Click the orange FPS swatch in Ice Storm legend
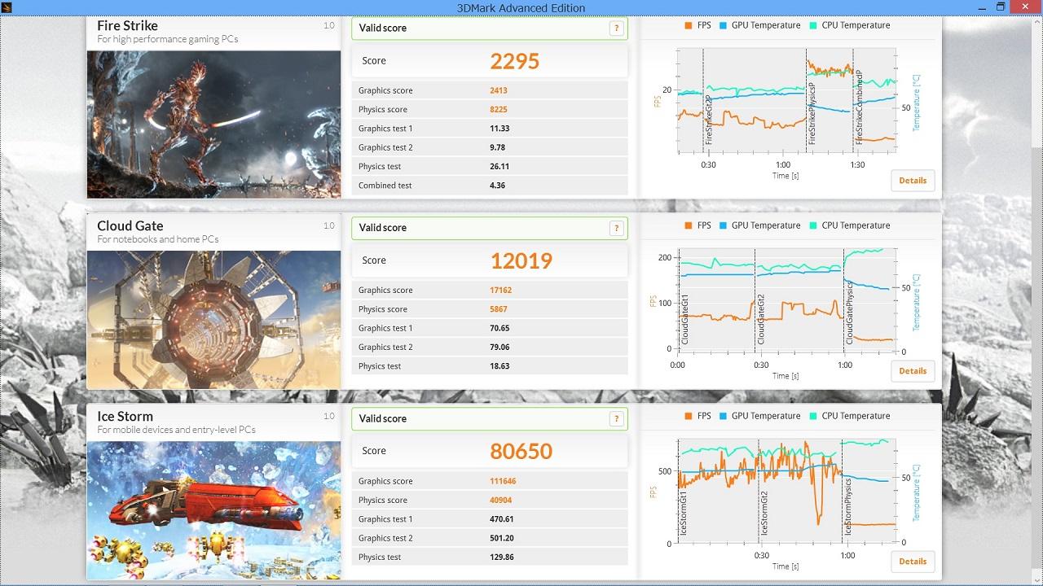 coord(689,416)
